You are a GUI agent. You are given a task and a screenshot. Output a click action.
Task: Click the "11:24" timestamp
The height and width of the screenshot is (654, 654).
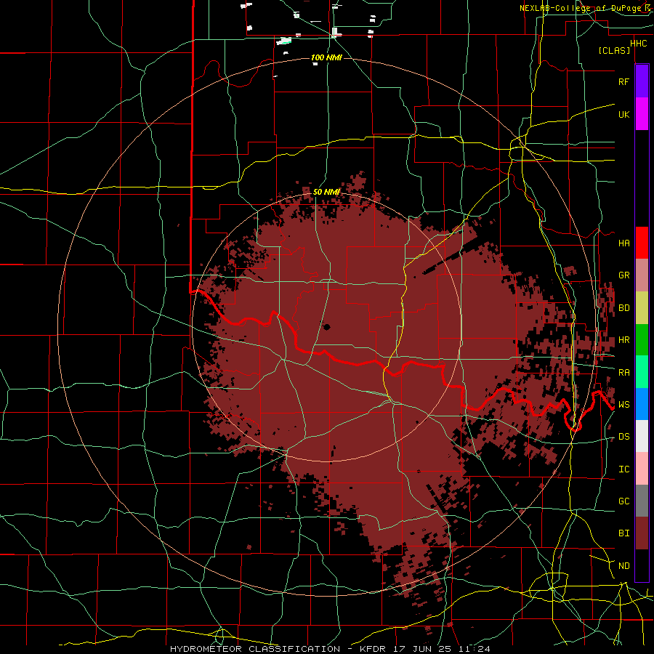click(x=473, y=649)
